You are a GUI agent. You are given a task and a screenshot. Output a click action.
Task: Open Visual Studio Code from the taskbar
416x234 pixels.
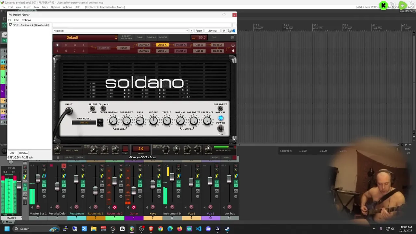(199, 229)
